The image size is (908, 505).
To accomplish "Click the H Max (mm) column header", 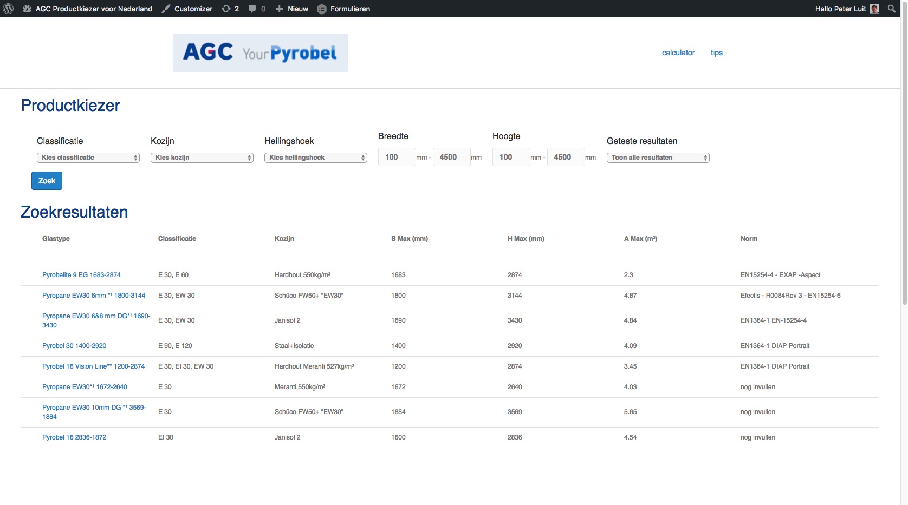I will 526,239.
